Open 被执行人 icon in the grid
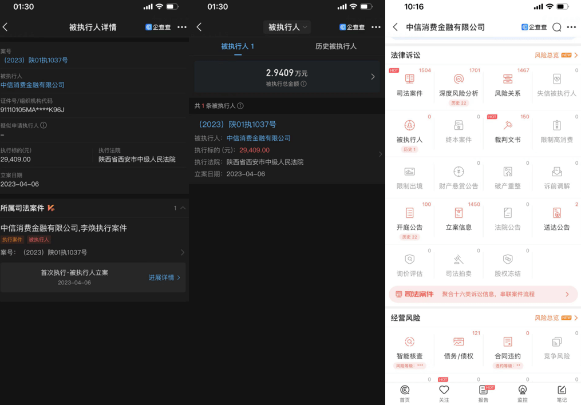Image resolution: width=581 pixels, height=405 pixels. [x=409, y=125]
